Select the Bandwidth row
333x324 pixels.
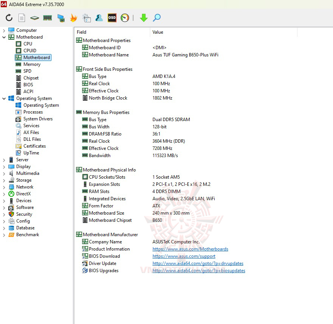pyautogui.click(x=130, y=156)
